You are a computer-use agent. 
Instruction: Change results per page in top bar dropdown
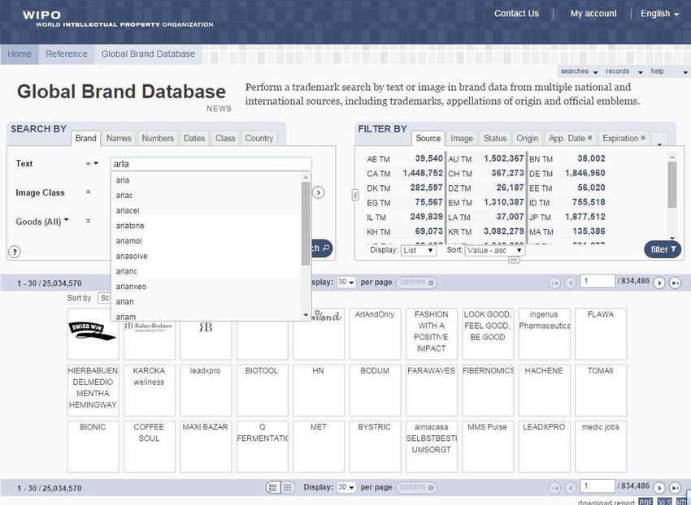[346, 283]
